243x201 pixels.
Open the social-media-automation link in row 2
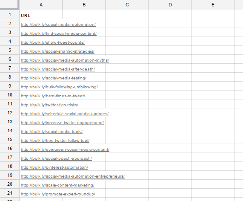coord(58,25)
